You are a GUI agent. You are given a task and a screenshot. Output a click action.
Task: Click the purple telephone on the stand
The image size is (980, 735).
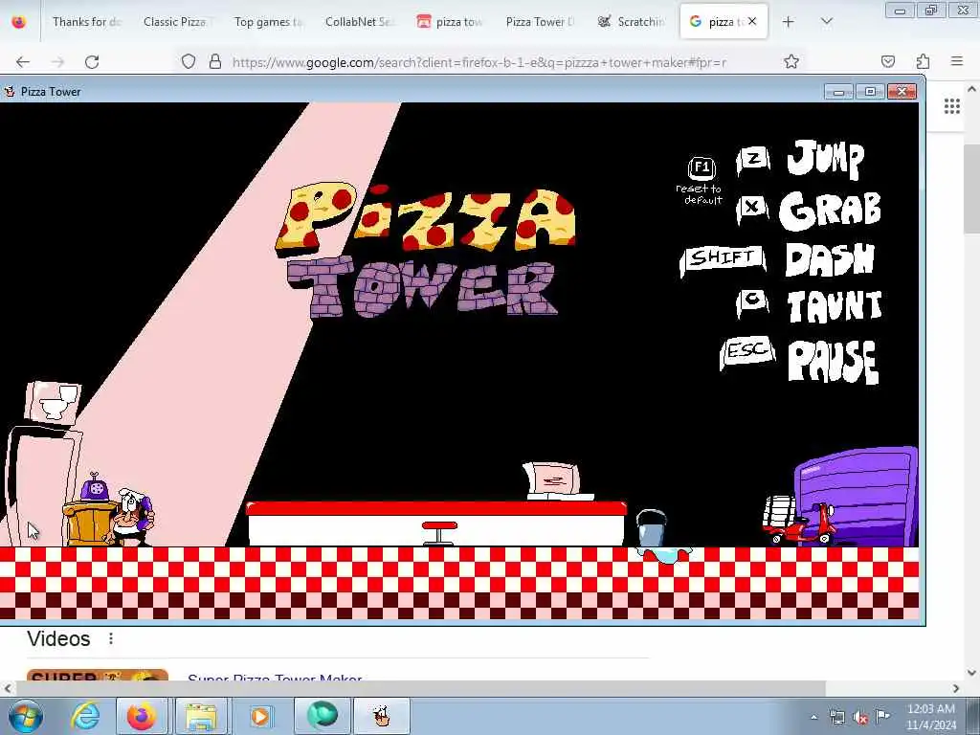point(95,487)
